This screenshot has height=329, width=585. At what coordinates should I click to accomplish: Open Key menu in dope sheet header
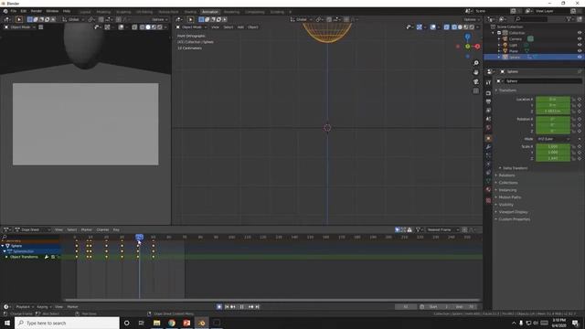point(116,229)
